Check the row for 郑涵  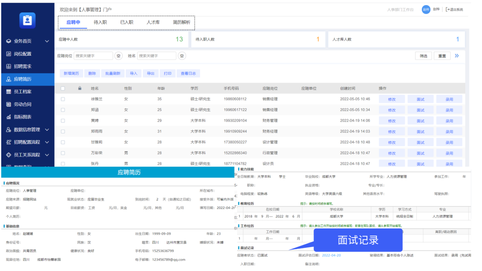point(63,110)
